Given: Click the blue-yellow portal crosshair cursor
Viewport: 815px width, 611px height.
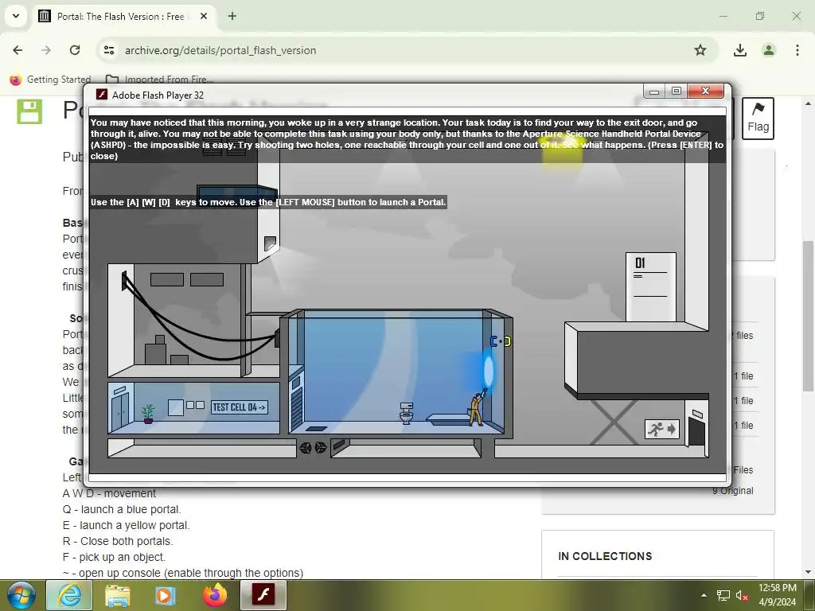Looking at the screenshot, I should (501, 341).
